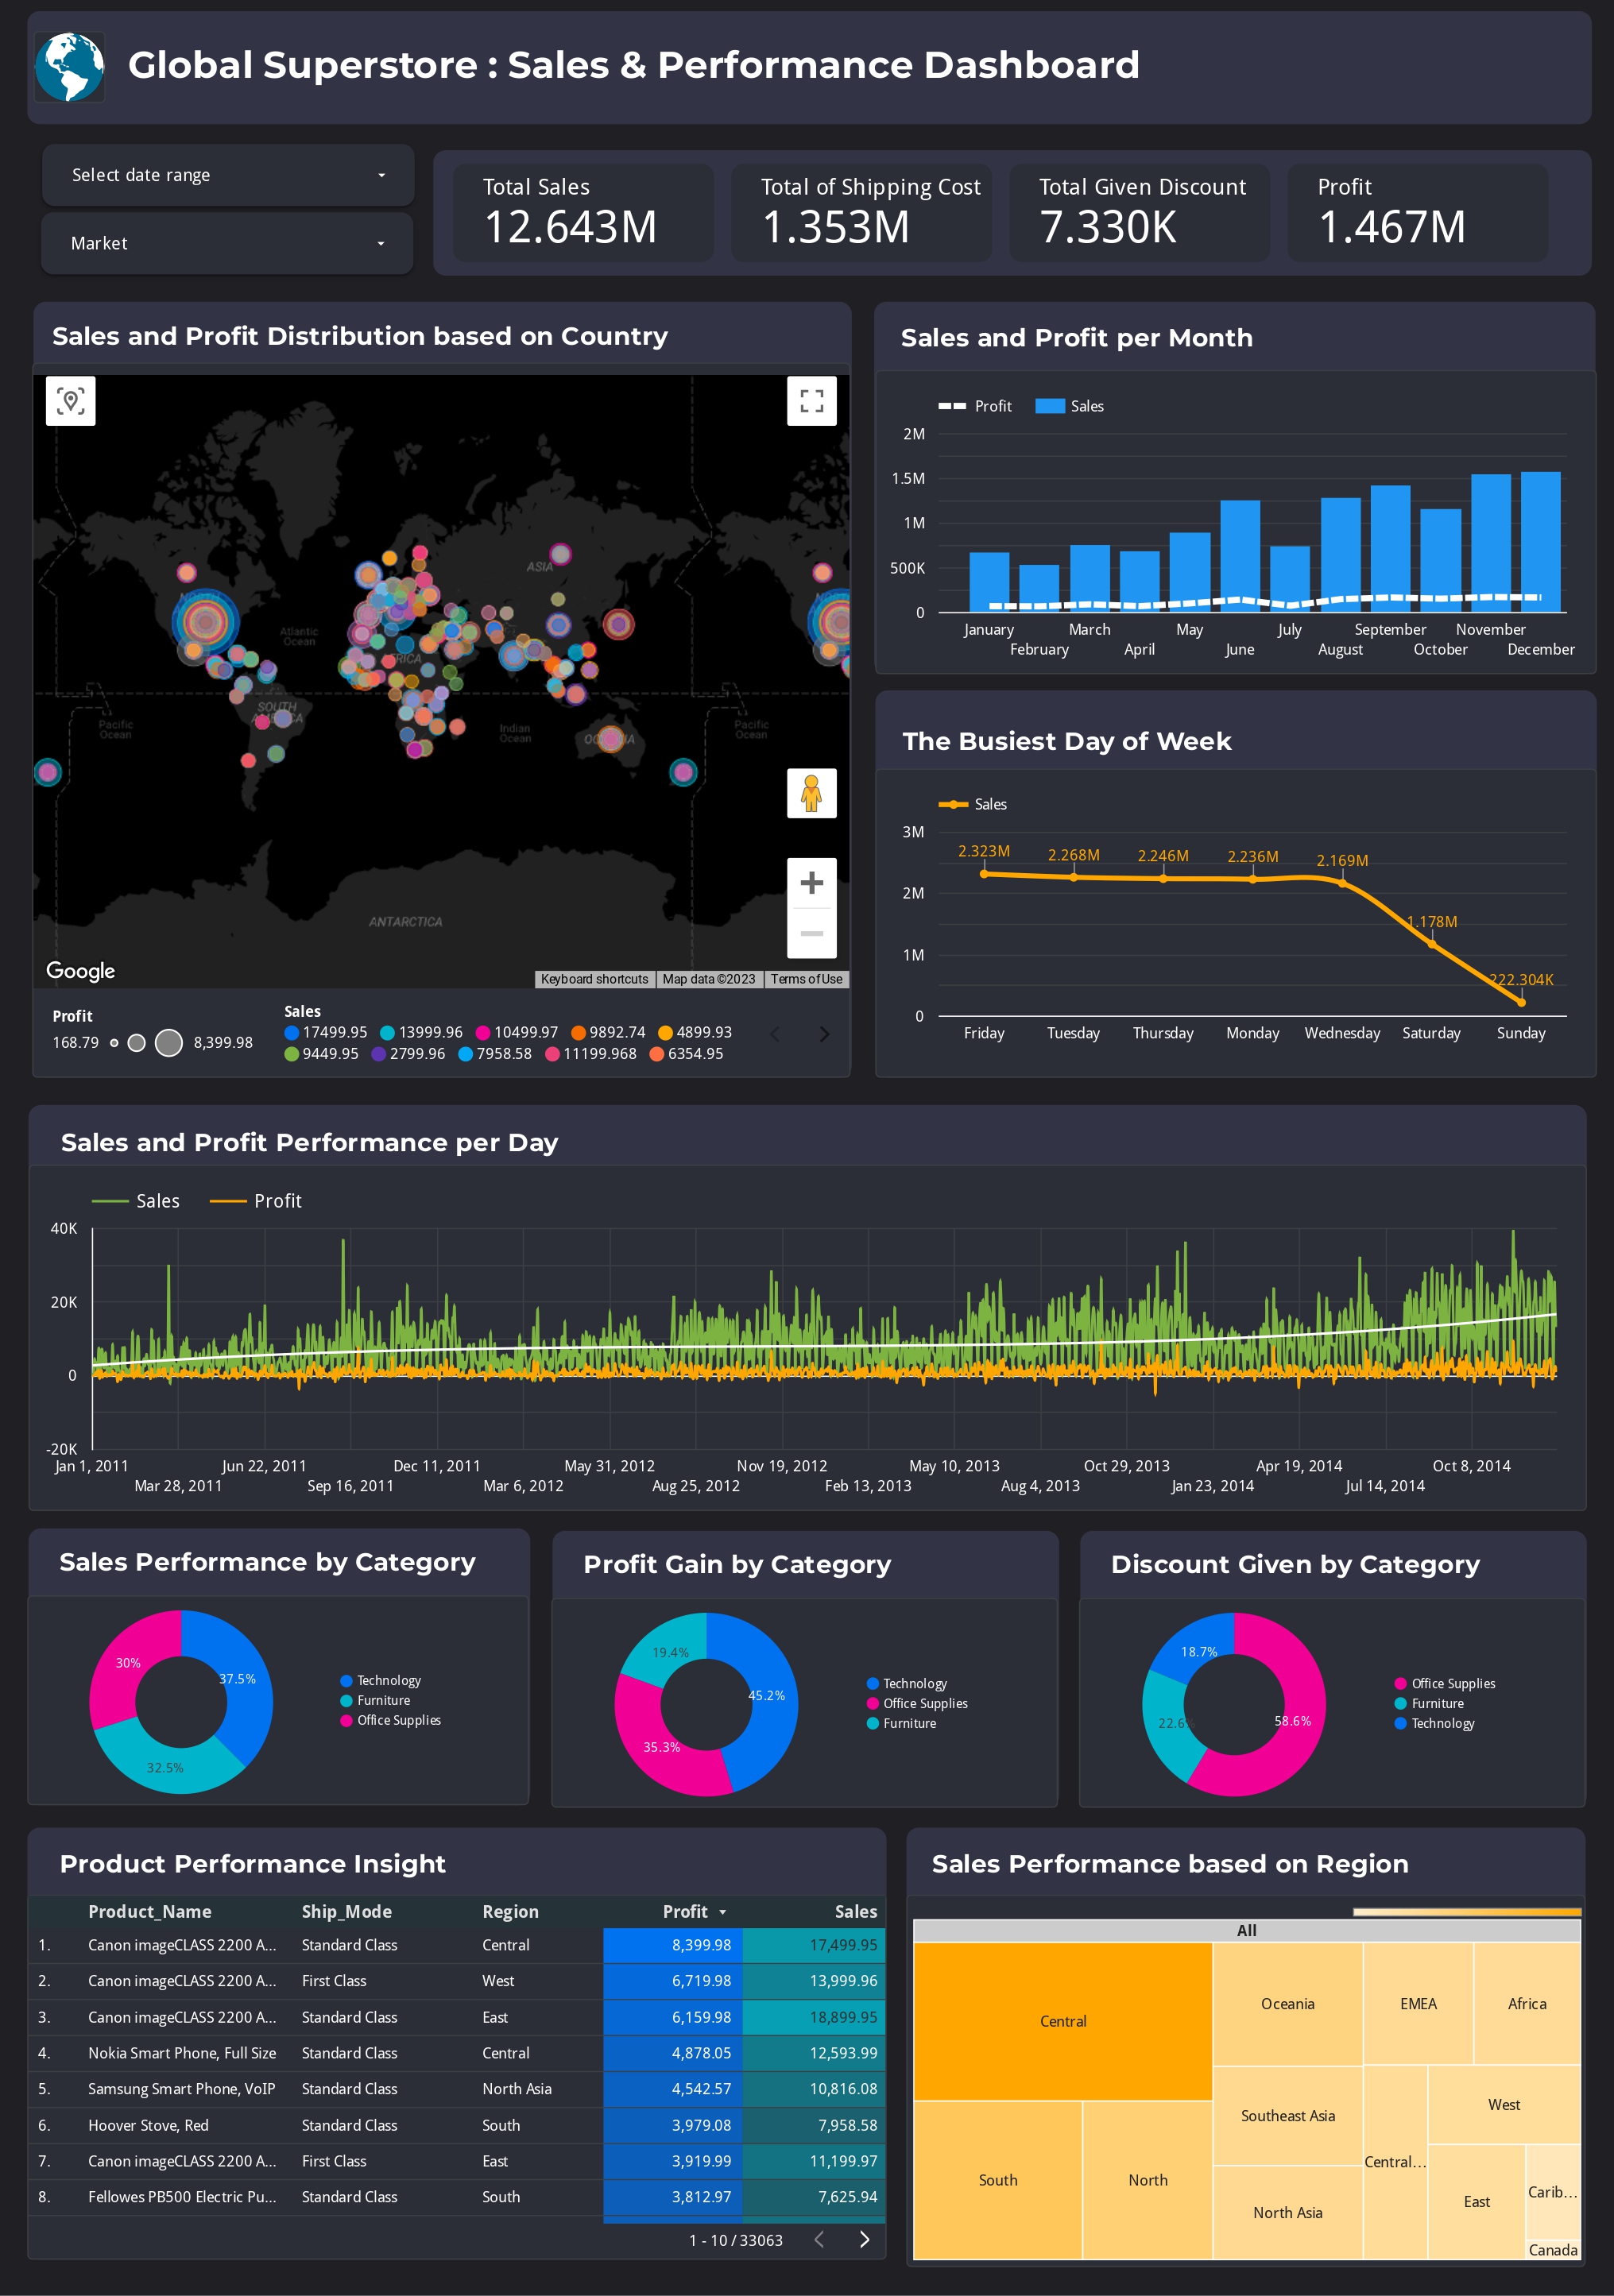Viewport: 1614px width, 2296px height.
Task: Click the Product_Name column header
Action: pyautogui.click(x=150, y=1911)
